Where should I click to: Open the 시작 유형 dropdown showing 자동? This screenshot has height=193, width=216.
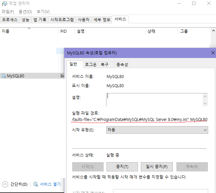(x=157, y=130)
